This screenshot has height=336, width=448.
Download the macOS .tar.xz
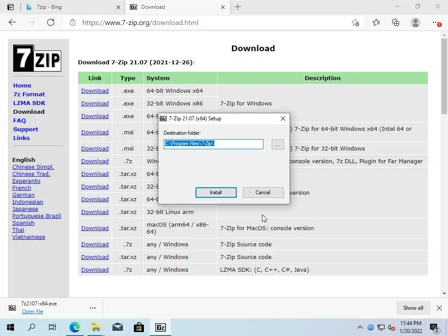click(95, 228)
